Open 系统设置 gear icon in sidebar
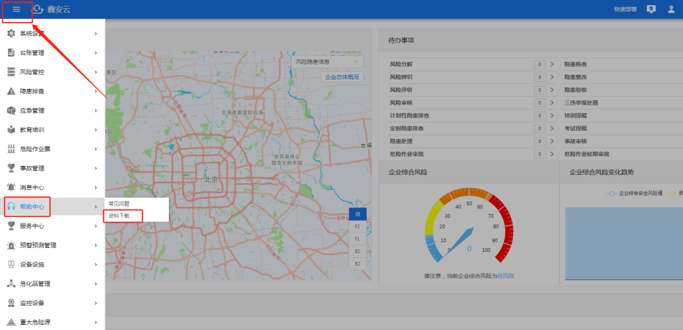The width and height of the screenshot is (683, 330). coord(11,33)
